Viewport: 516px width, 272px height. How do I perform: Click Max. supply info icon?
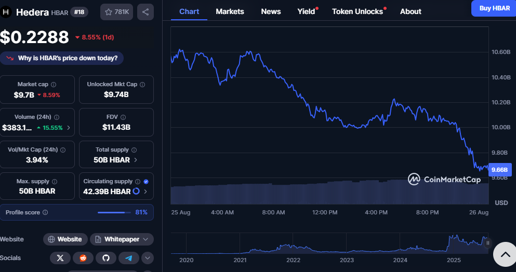pos(55,182)
